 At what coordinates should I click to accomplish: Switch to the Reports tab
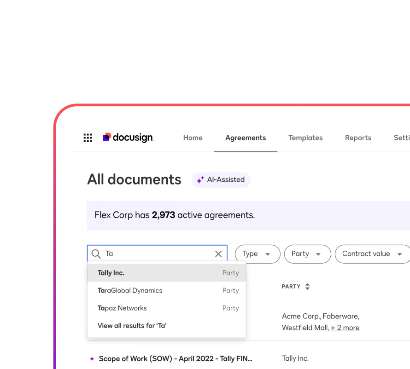pyautogui.click(x=358, y=138)
